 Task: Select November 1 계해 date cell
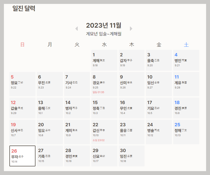coord(104,60)
